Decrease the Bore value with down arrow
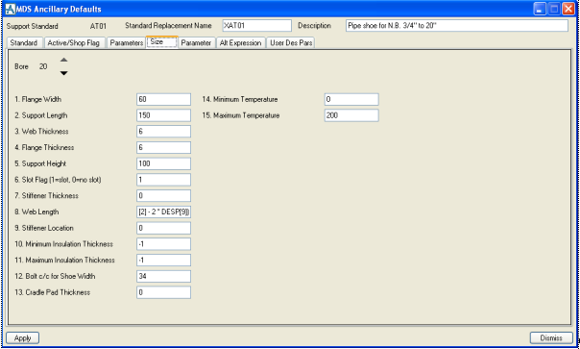Screen dimensions: 580x349 click(x=64, y=73)
